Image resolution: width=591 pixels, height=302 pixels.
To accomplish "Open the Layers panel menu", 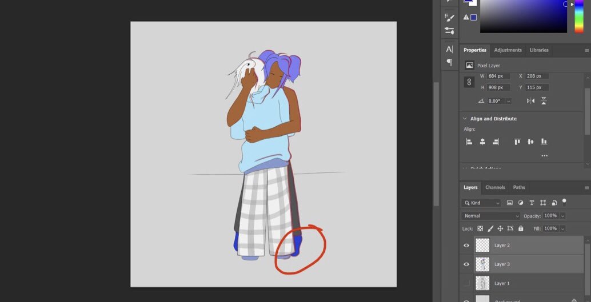I will tap(587, 187).
